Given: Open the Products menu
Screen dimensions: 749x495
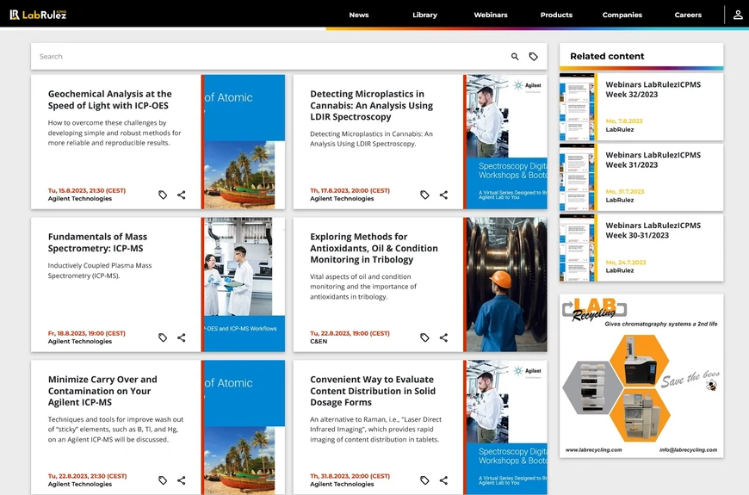Looking at the screenshot, I should tap(556, 15).
